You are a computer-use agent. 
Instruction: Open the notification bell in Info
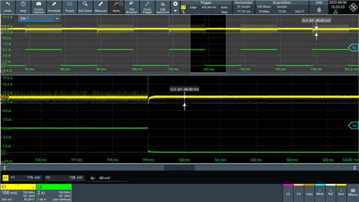(319, 10)
